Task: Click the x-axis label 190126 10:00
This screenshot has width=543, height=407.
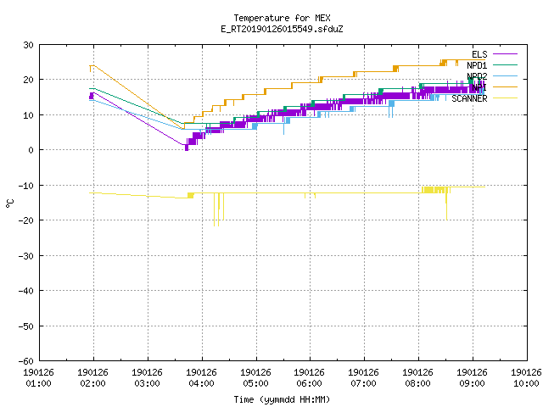Action: [x=526, y=377]
